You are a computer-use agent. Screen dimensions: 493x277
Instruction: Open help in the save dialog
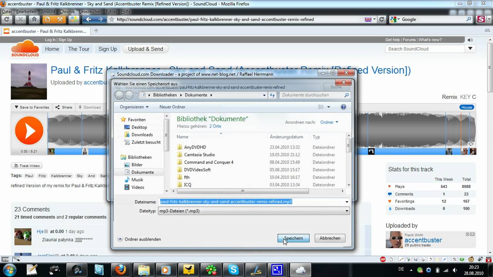tap(343, 107)
